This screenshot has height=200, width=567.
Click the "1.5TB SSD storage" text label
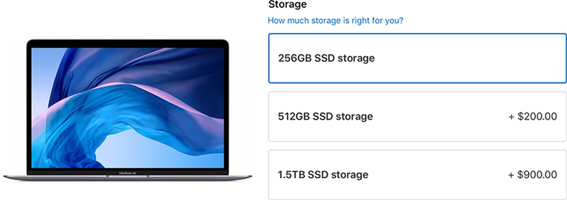tap(323, 175)
